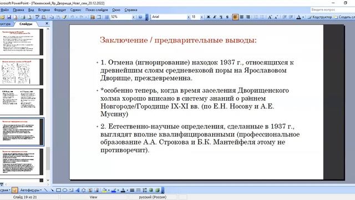Viewport: 355px width, 200px height.
Task: Open the Сервис menu
Action: pyautogui.click(x=75, y=10)
